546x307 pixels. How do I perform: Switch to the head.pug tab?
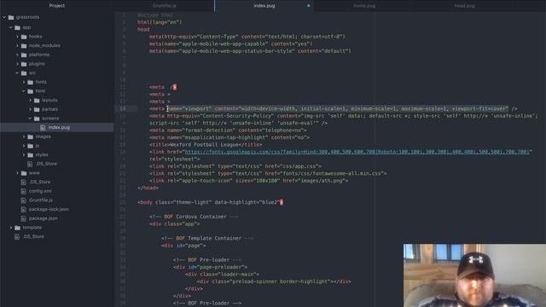(464, 6)
